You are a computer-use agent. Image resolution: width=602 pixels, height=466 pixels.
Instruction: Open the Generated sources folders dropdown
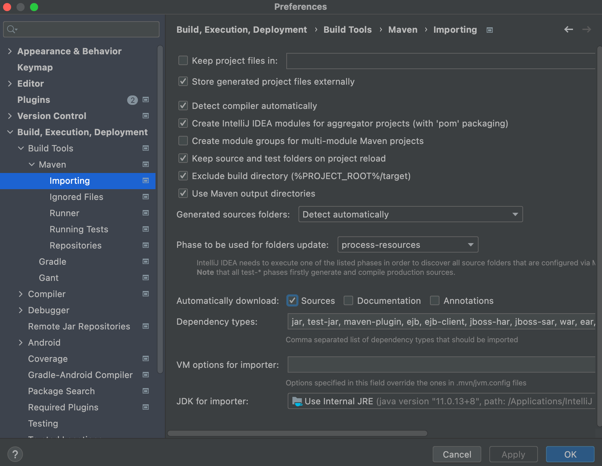[x=515, y=214]
